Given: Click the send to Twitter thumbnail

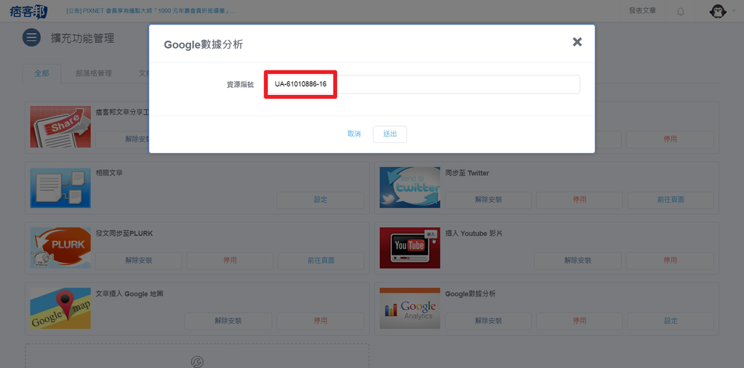Looking at the screenshot, I should click(x=410, y=187).
